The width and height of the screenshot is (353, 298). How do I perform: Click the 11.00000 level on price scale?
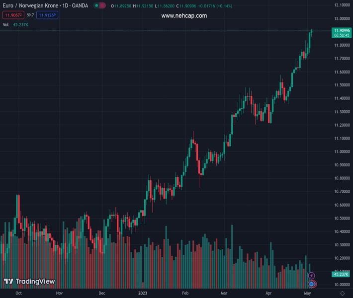(x=341, y=151)
